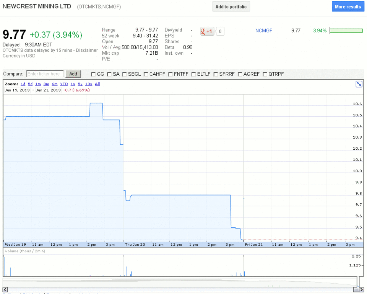Toggle the QTRPF comparison checkbox

[265, 74]
